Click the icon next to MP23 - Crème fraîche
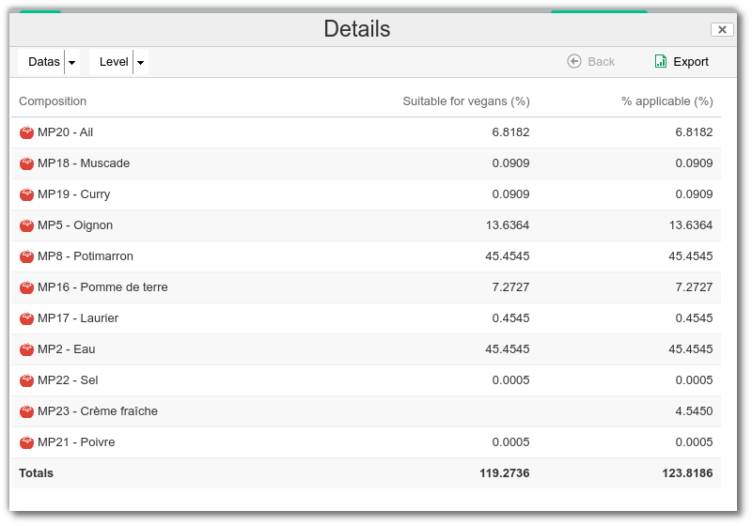 [x=26, y=411]
